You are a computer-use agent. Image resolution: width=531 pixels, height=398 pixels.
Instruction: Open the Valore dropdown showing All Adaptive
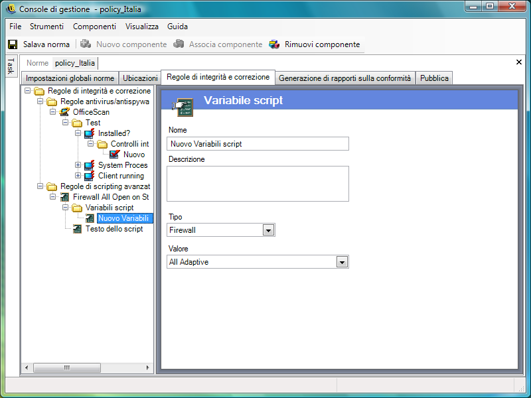(x=342, y=262)
